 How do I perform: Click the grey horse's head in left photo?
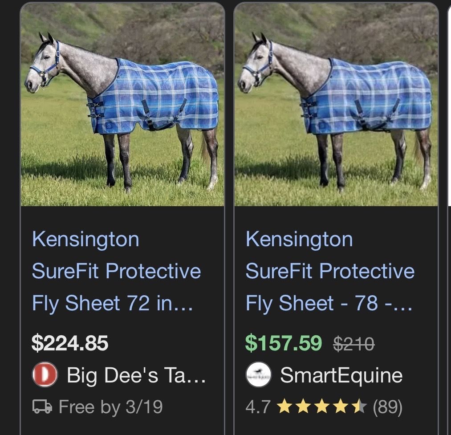click(x=42, y=67)
